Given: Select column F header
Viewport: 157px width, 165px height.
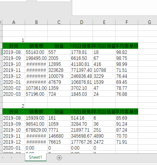Looking at the screenshot, I should click(127, 22).
